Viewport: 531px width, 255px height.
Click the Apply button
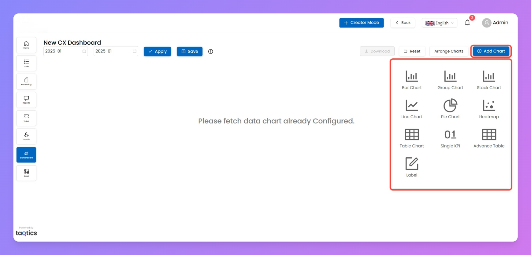click(x=157, y=52)
